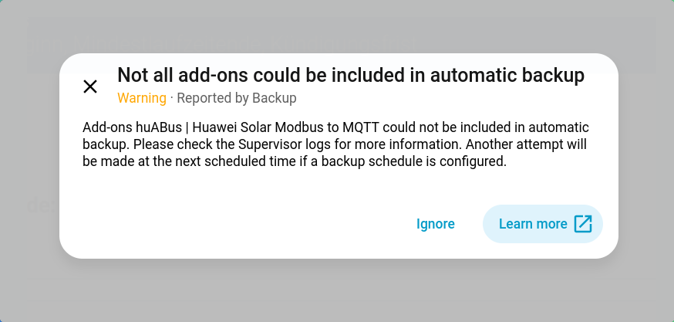
Task: Click empty space left of Ignore
Action: pyautogui.click(x=231, y=224)
